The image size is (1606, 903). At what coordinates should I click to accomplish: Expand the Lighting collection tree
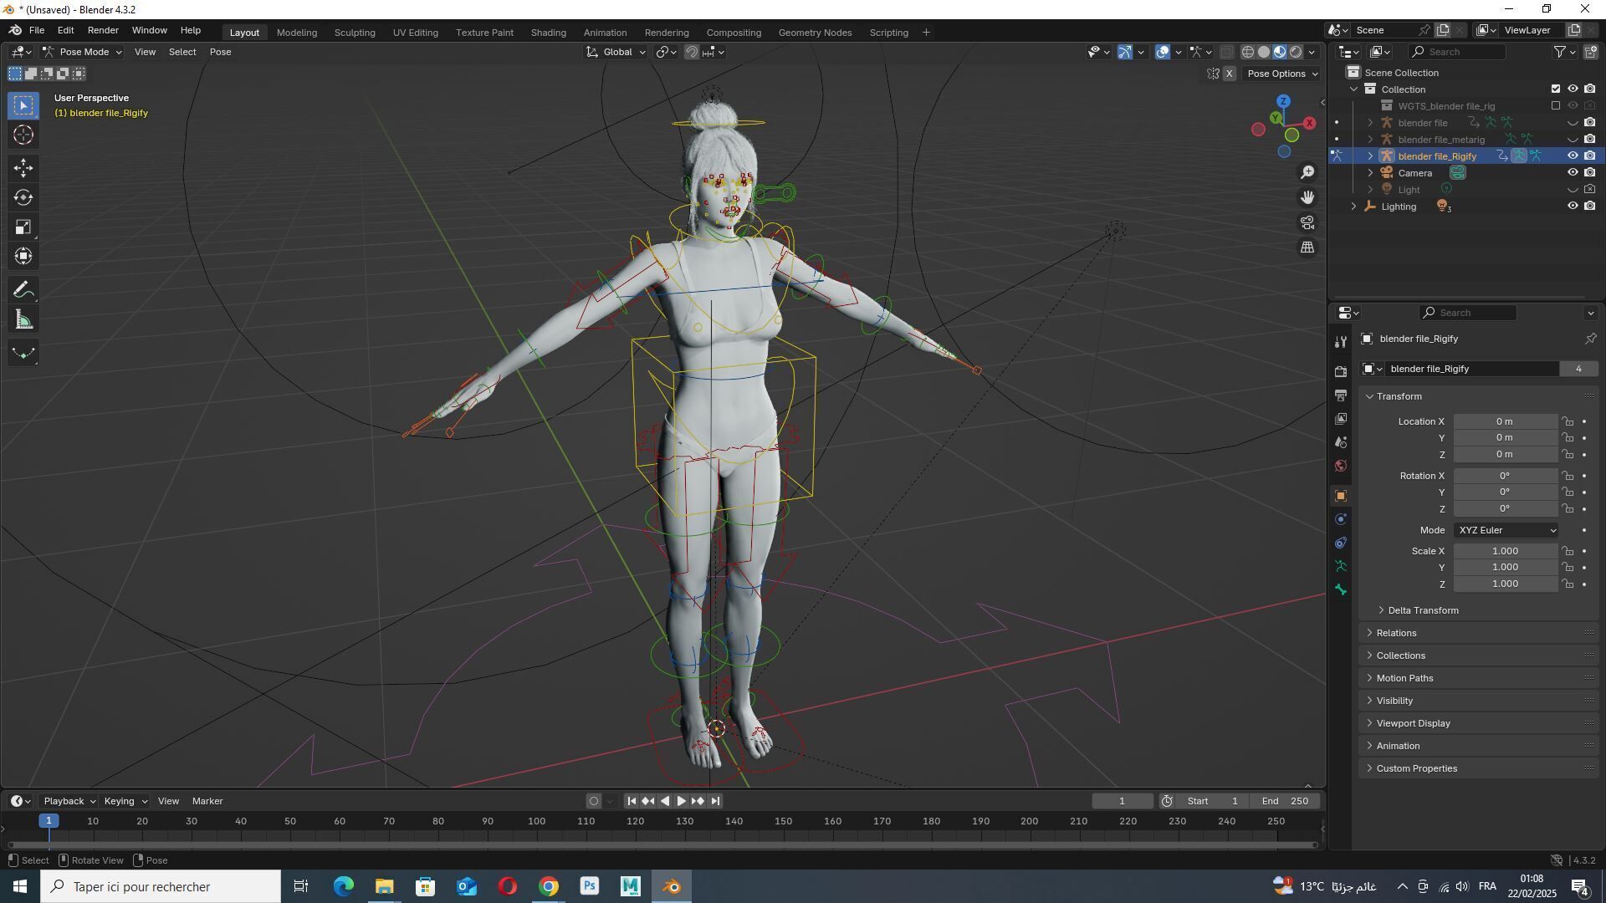pos(1354,206)
